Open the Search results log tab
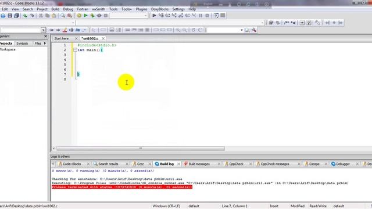 click(108, 164)
